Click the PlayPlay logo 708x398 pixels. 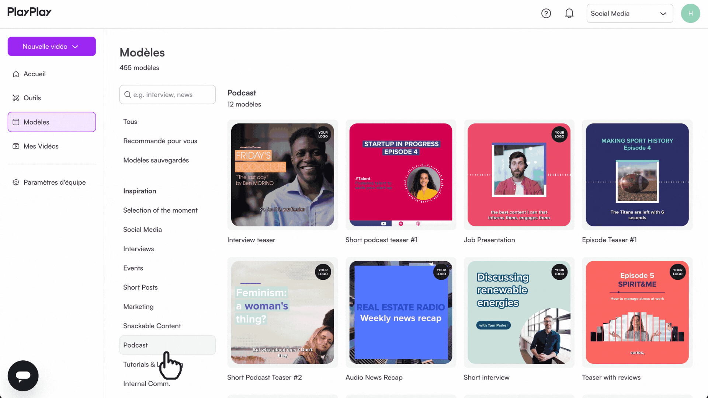[29, 12]
